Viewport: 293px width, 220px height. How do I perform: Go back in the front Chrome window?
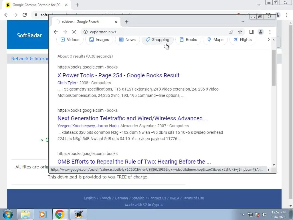point(56,32)
